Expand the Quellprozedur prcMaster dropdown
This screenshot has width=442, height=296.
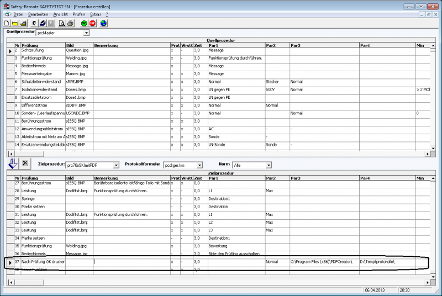[86, 33]
